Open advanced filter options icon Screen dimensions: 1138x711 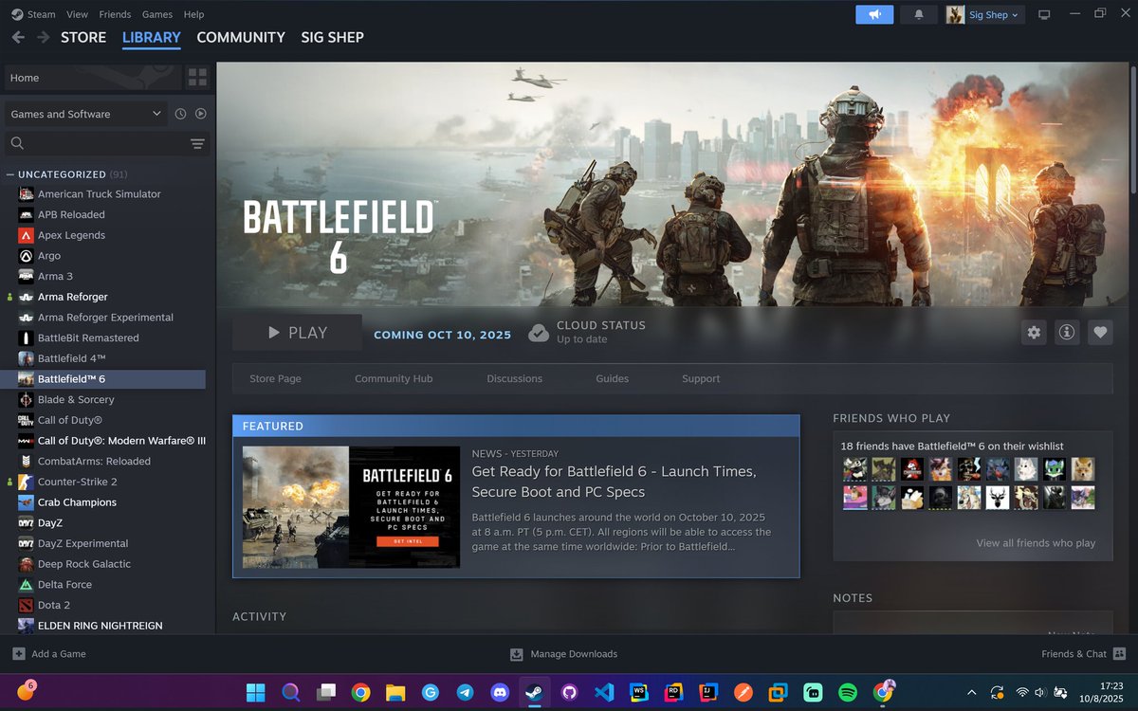pyautogui.click(x=197, y=143)
